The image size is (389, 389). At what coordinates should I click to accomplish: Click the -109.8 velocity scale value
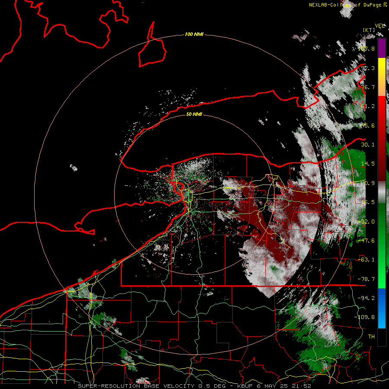(x=365, y=317)
